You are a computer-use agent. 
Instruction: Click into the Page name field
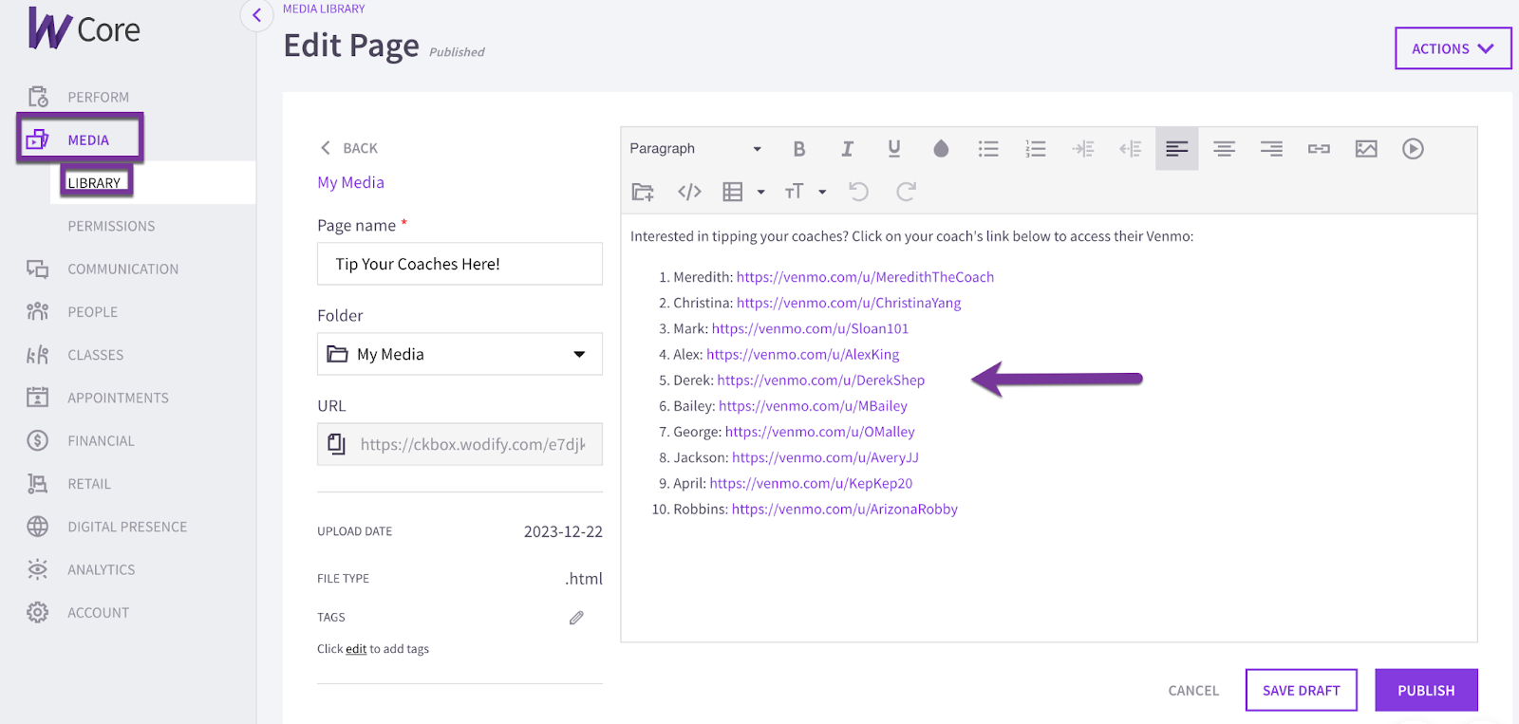click(x=459, y=264)
